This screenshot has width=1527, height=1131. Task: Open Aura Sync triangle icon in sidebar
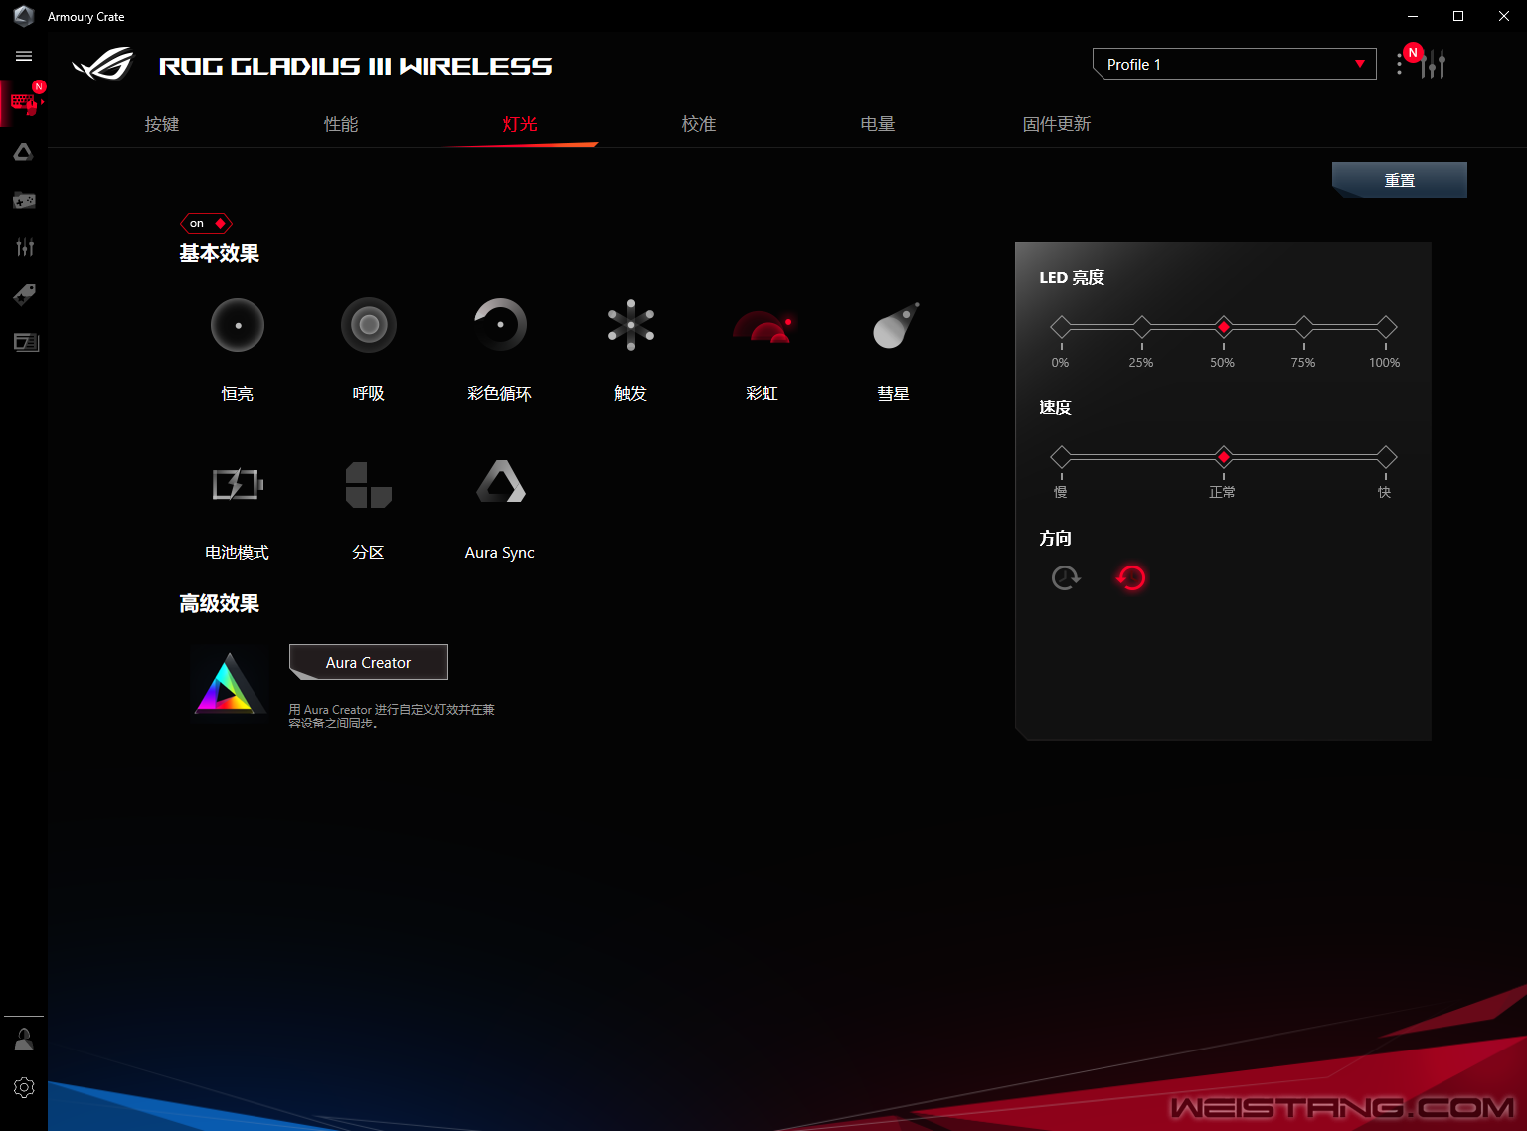24,152
